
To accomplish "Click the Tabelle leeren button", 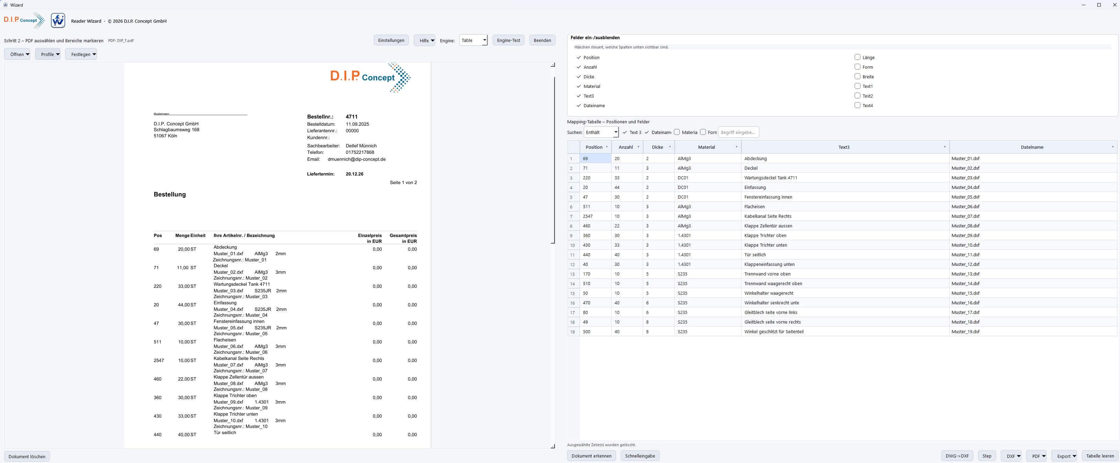I will click(x=1100, y=455).
